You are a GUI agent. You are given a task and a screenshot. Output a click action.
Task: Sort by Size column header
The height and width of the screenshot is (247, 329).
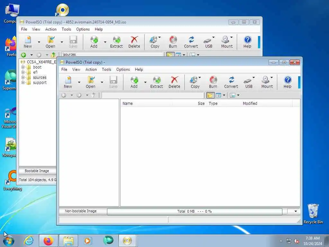point(189,104)
